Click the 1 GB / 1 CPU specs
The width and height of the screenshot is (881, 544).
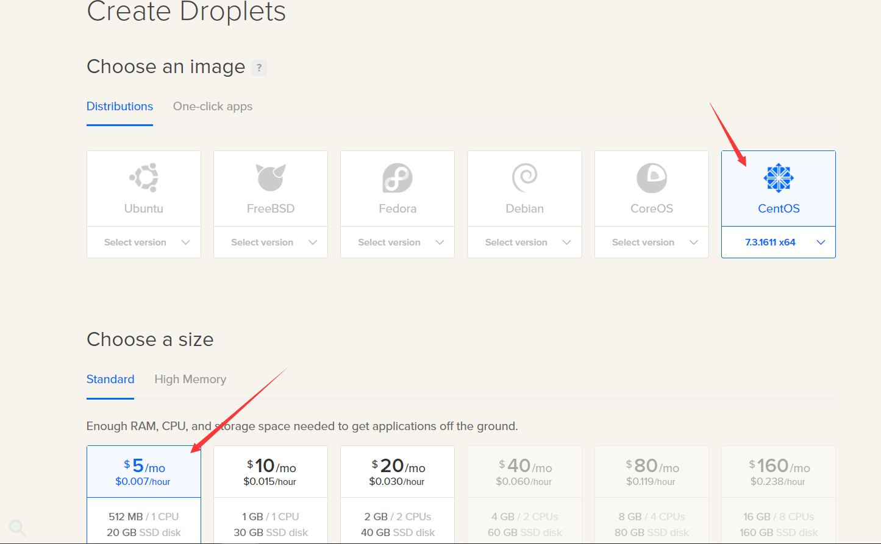click(271, 517)
